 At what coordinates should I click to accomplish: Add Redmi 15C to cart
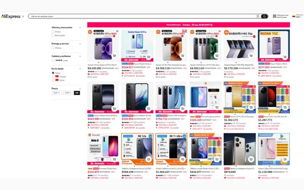(285, 57)
